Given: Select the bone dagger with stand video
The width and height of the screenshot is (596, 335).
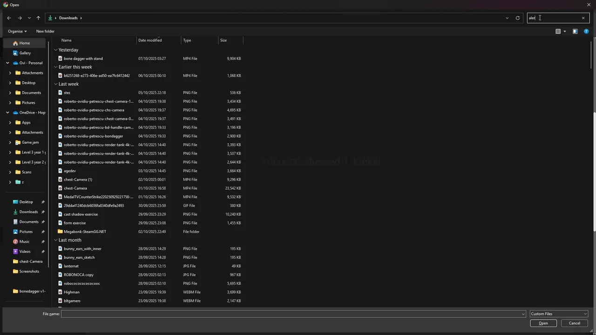Looking at the screenshot, I should [x=83, y=59].
